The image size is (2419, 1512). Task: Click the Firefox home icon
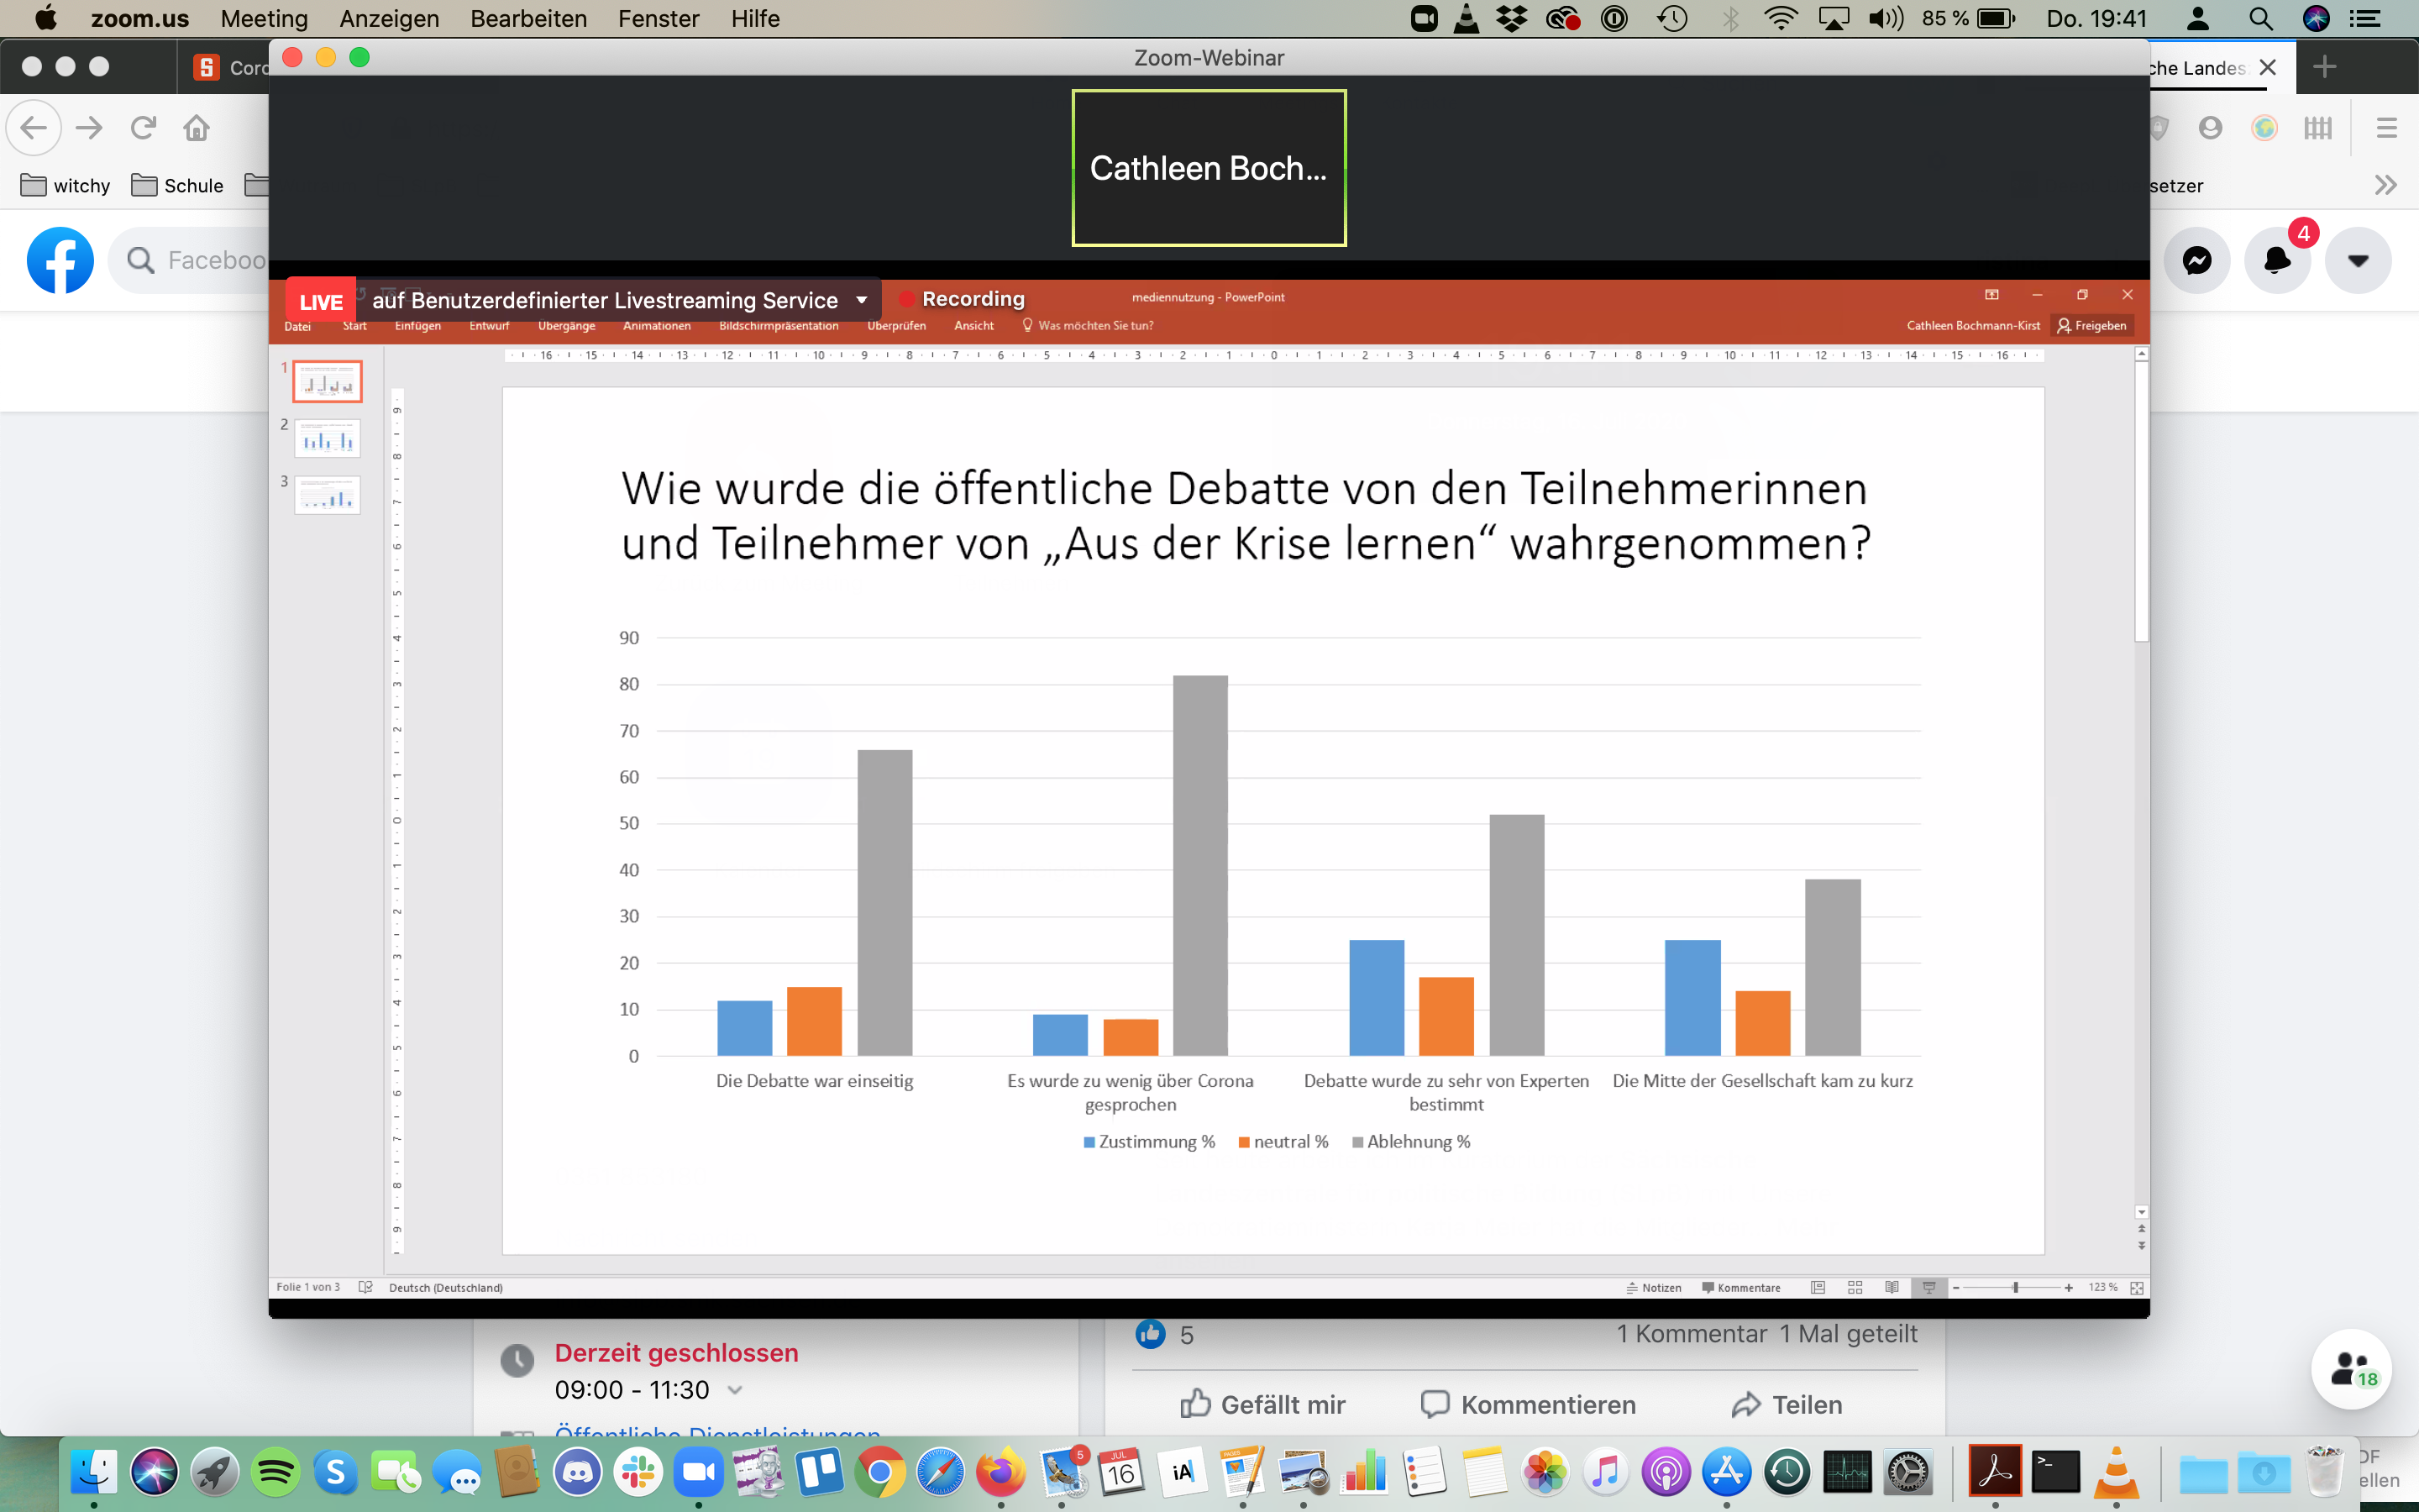click(197, 128)
